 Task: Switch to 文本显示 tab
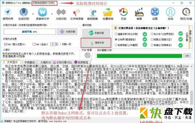tap(11, 62)
